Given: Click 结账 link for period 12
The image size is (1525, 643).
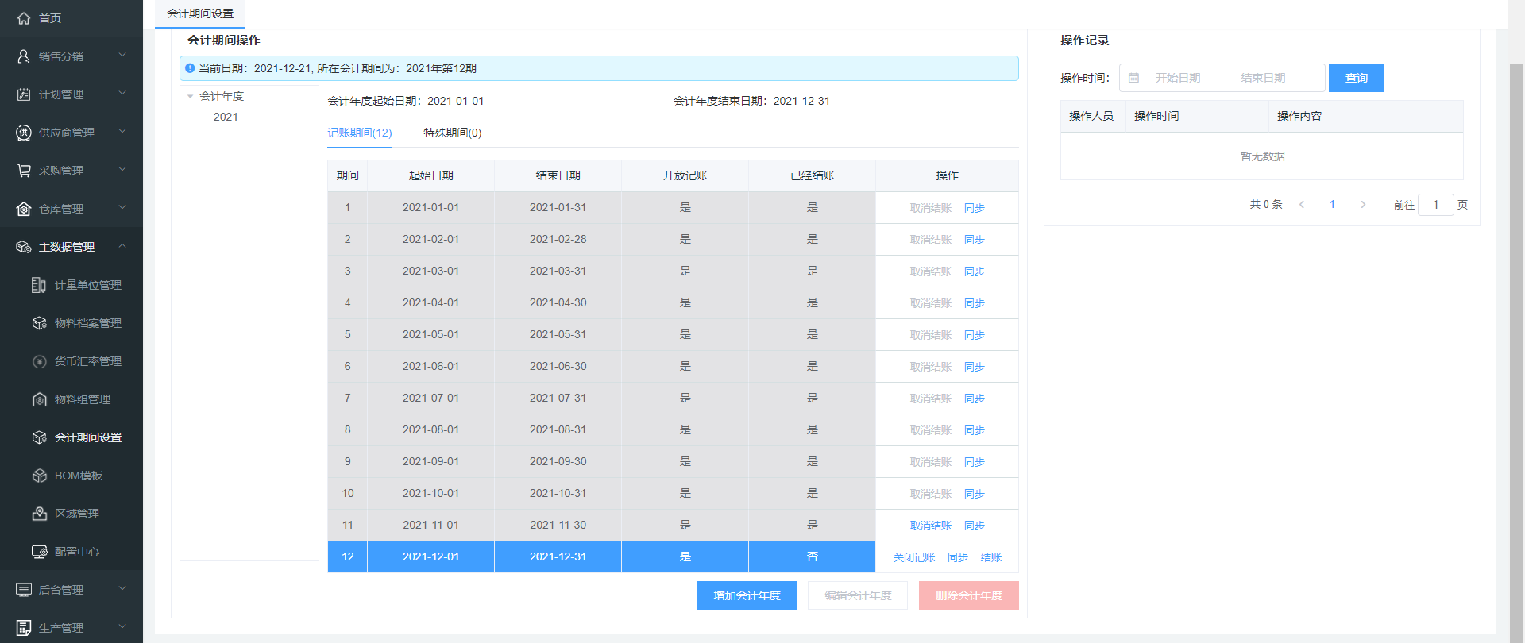Looking at the screenshot, I should 990,557.
